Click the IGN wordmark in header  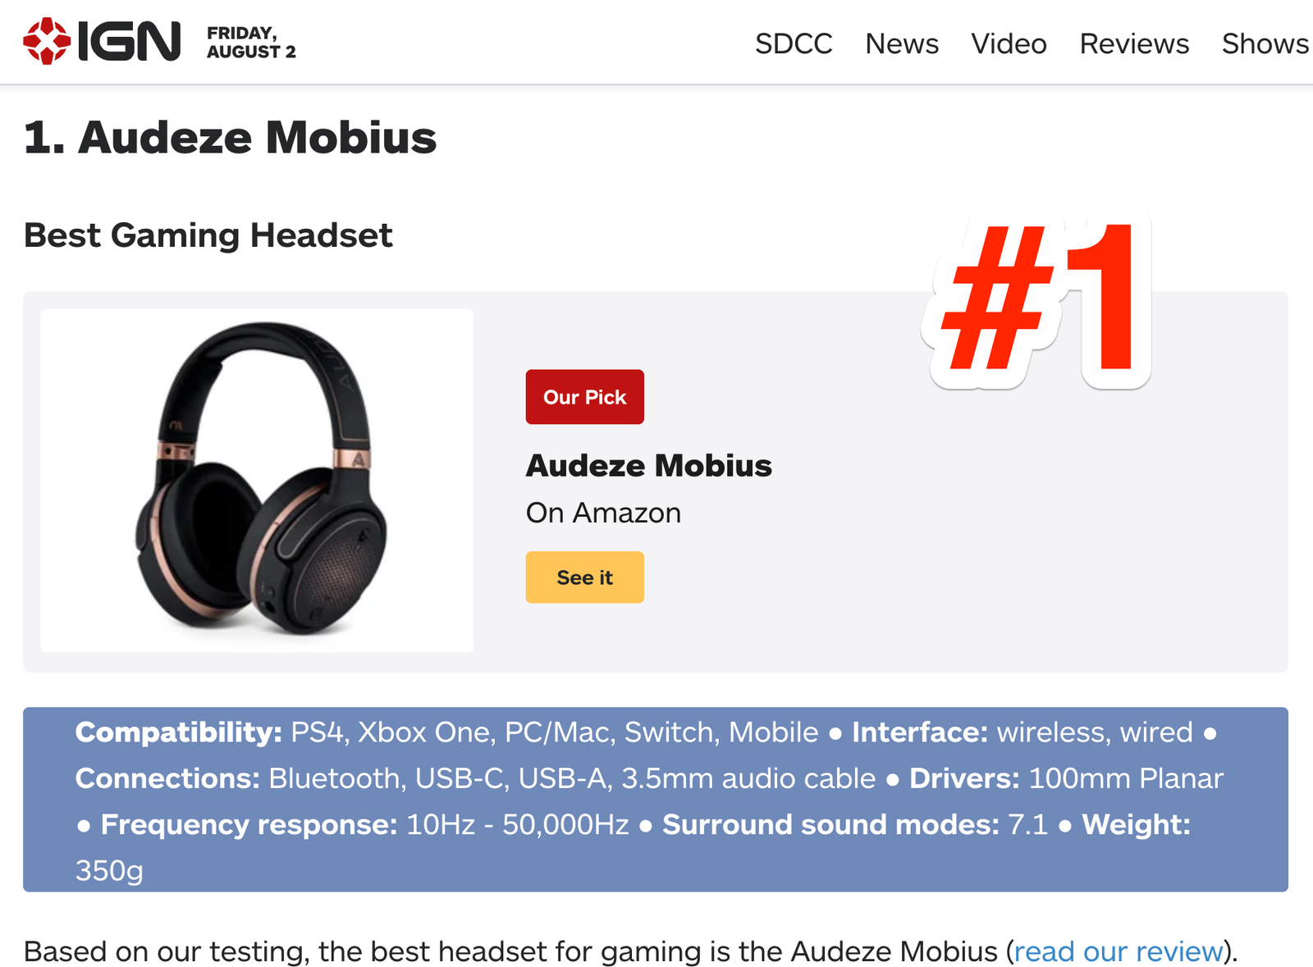[x=130, y=41]
